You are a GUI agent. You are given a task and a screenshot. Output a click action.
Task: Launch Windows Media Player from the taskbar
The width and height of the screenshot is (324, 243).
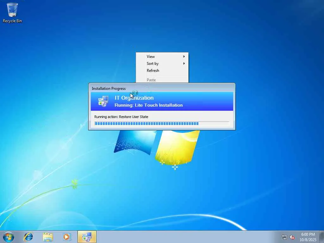click(67, 237)
